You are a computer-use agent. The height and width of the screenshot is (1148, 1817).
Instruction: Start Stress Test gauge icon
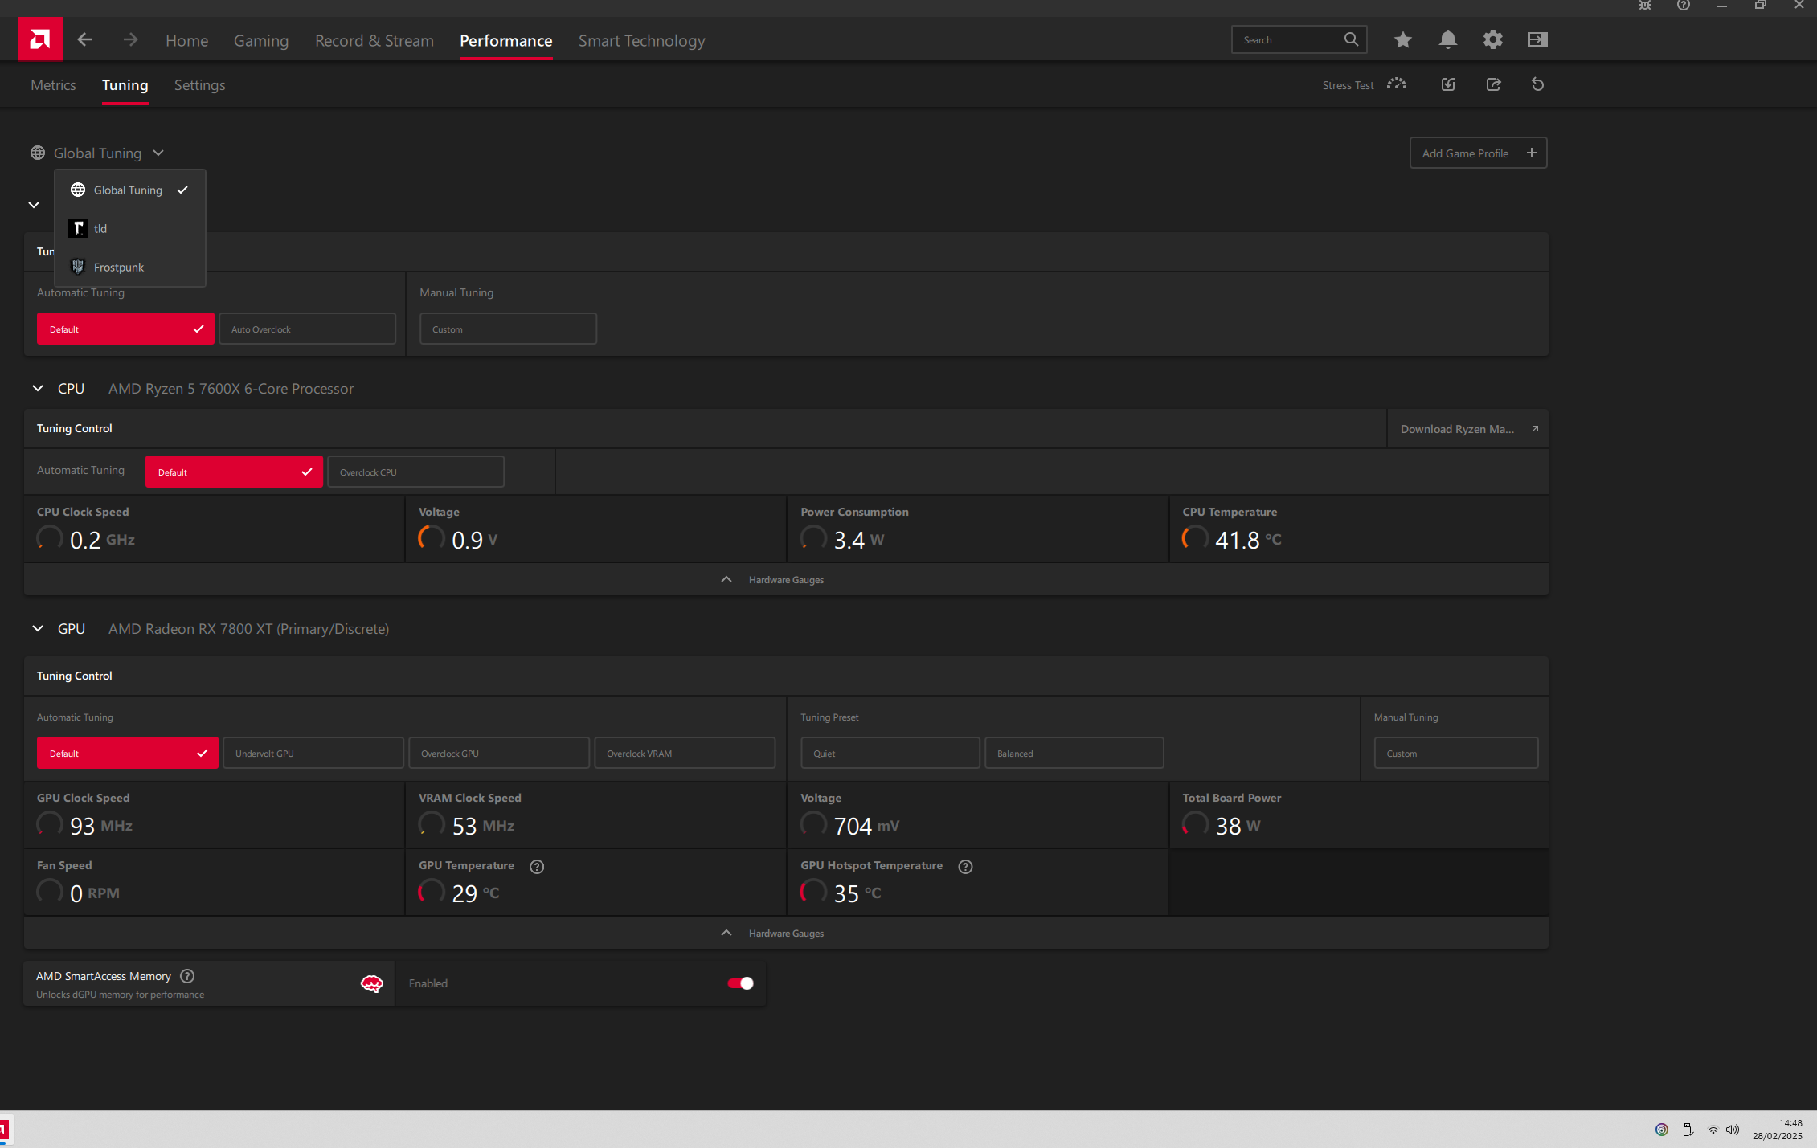click(x=1397, y=84)
